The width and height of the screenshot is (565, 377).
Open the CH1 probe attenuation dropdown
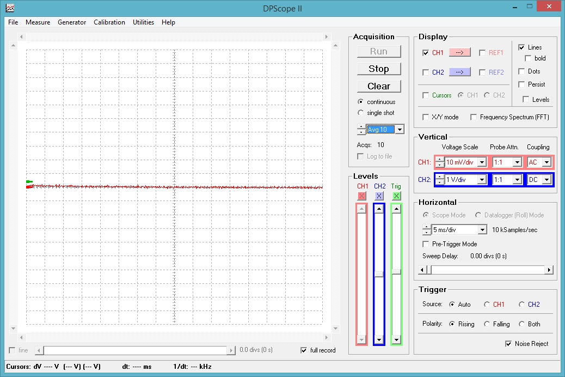[x=518, y=162]
